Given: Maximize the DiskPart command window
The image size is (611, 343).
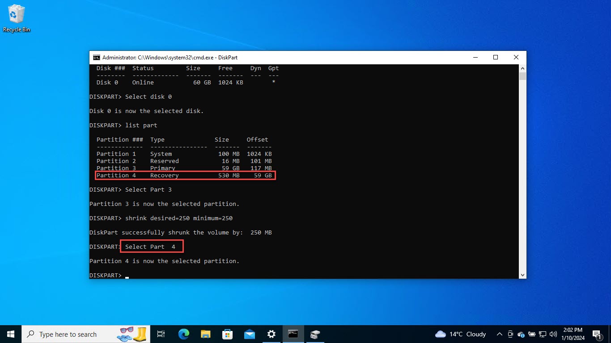Looking at the screenshot, I should click(x=496, y=57).
